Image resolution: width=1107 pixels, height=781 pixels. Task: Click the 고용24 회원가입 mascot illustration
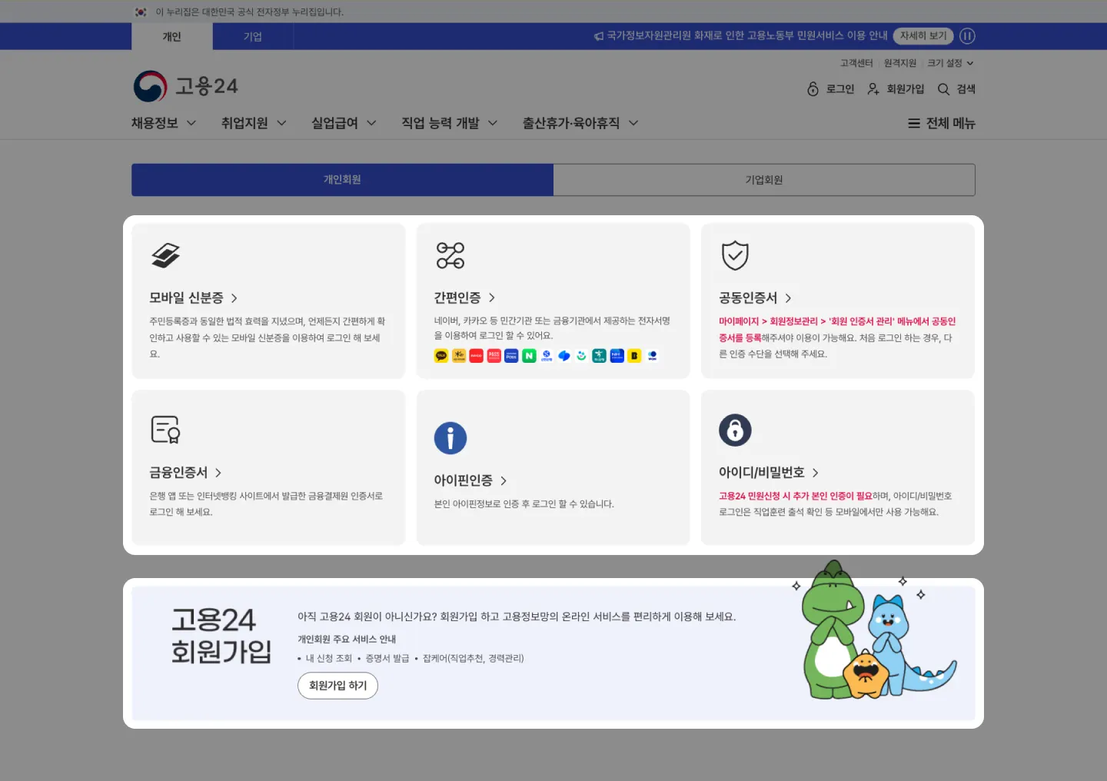tap(875, 630)
